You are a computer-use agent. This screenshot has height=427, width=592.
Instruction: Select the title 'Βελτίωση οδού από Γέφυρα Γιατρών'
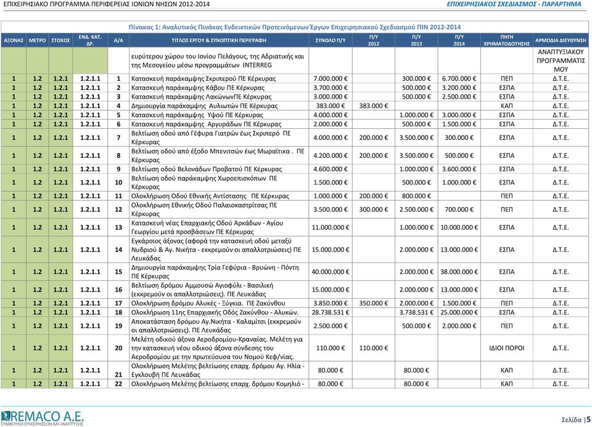211,137
